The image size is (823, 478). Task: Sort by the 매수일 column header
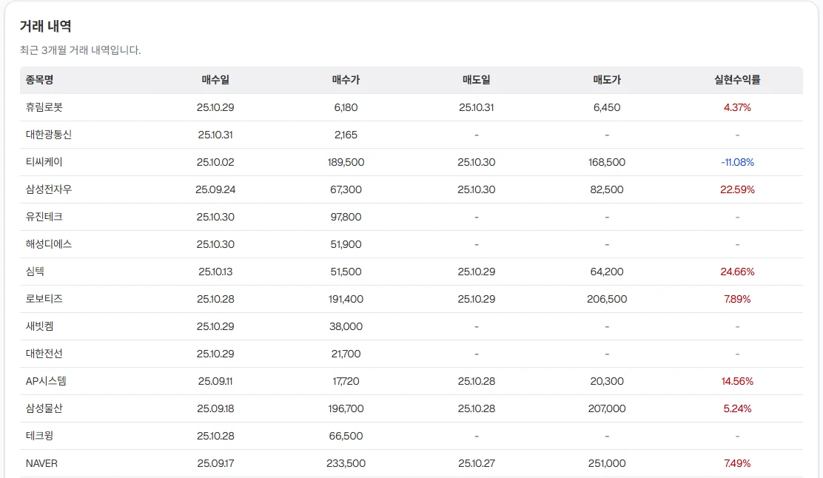pos(215,80)
